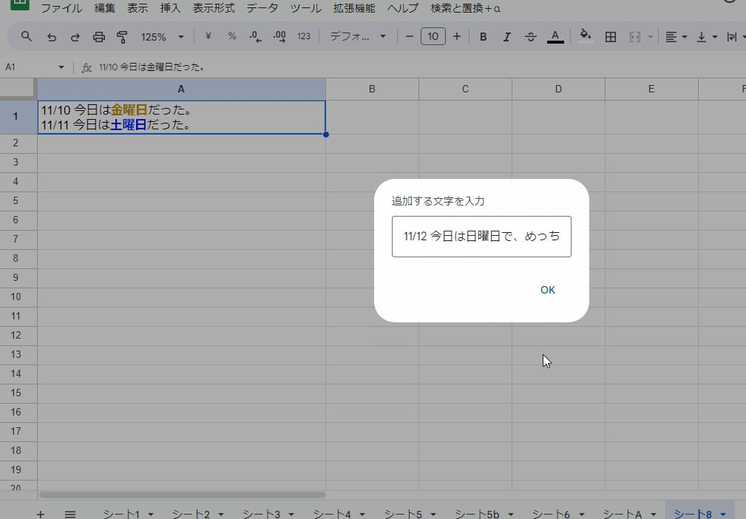Open the シート5b tab dropdown arrow

point(510,514)
